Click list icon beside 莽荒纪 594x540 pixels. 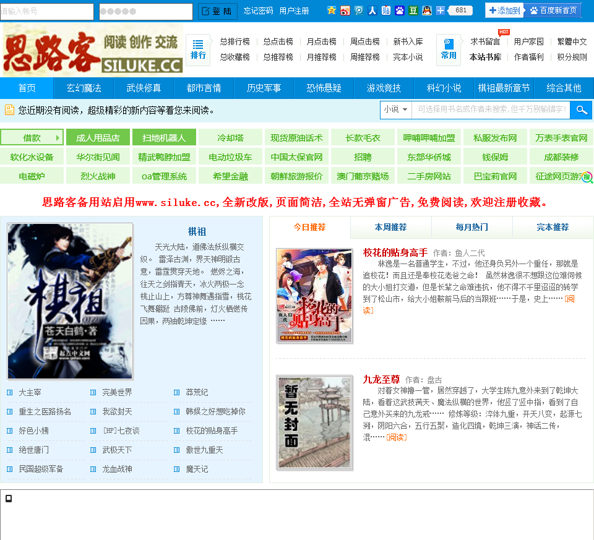[176, 393]
